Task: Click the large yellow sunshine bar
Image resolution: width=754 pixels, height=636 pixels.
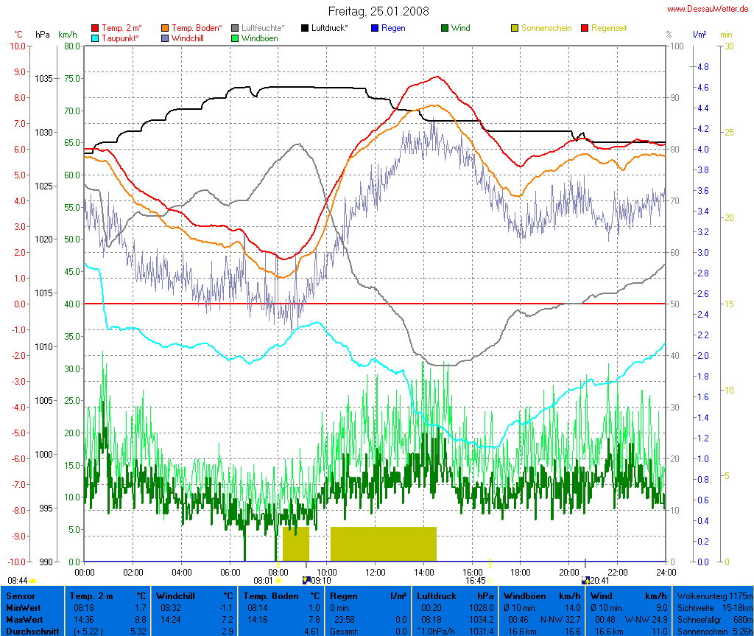Action: point(383,544)
